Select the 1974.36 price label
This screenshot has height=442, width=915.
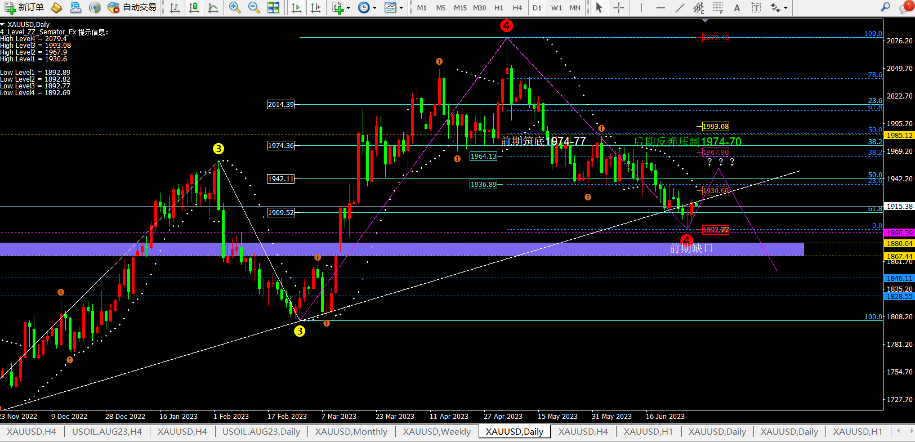280,145
